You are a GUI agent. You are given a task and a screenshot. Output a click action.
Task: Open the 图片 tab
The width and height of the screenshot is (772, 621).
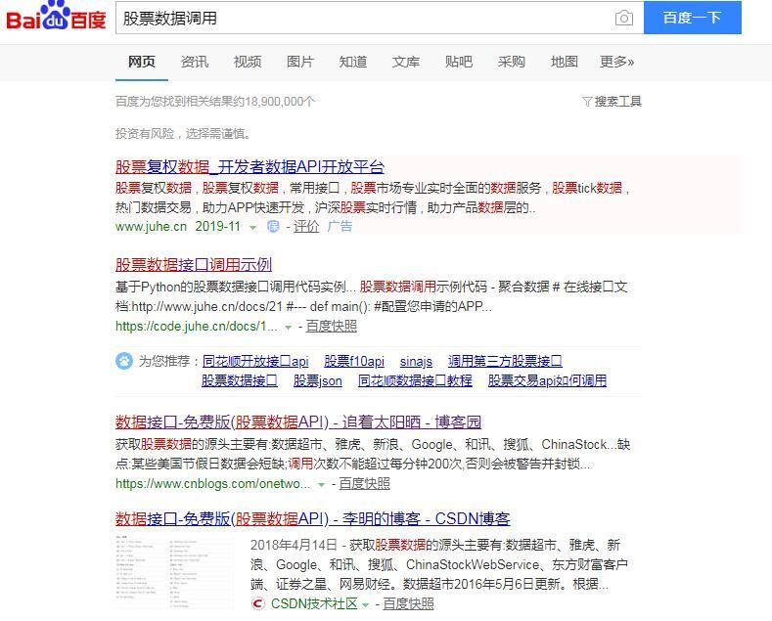pyautogui.click(x=299, y=62)
